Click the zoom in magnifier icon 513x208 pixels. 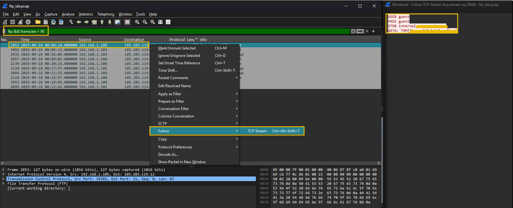[x=137, y=22]
